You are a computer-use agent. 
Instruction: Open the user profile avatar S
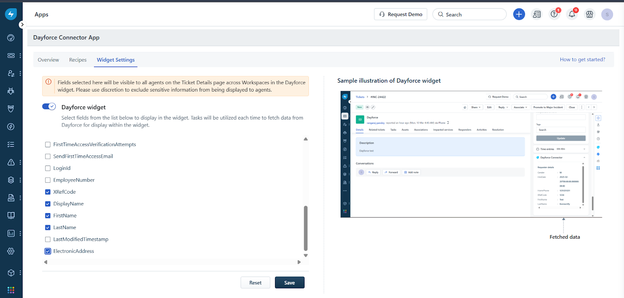pyautogui.click(x=607, y=14)
